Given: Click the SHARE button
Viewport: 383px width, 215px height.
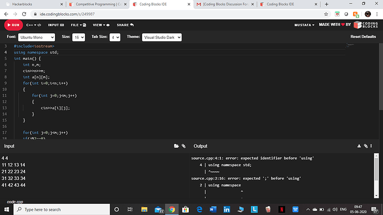Looking at the screenshot, I should coord(125,25).
